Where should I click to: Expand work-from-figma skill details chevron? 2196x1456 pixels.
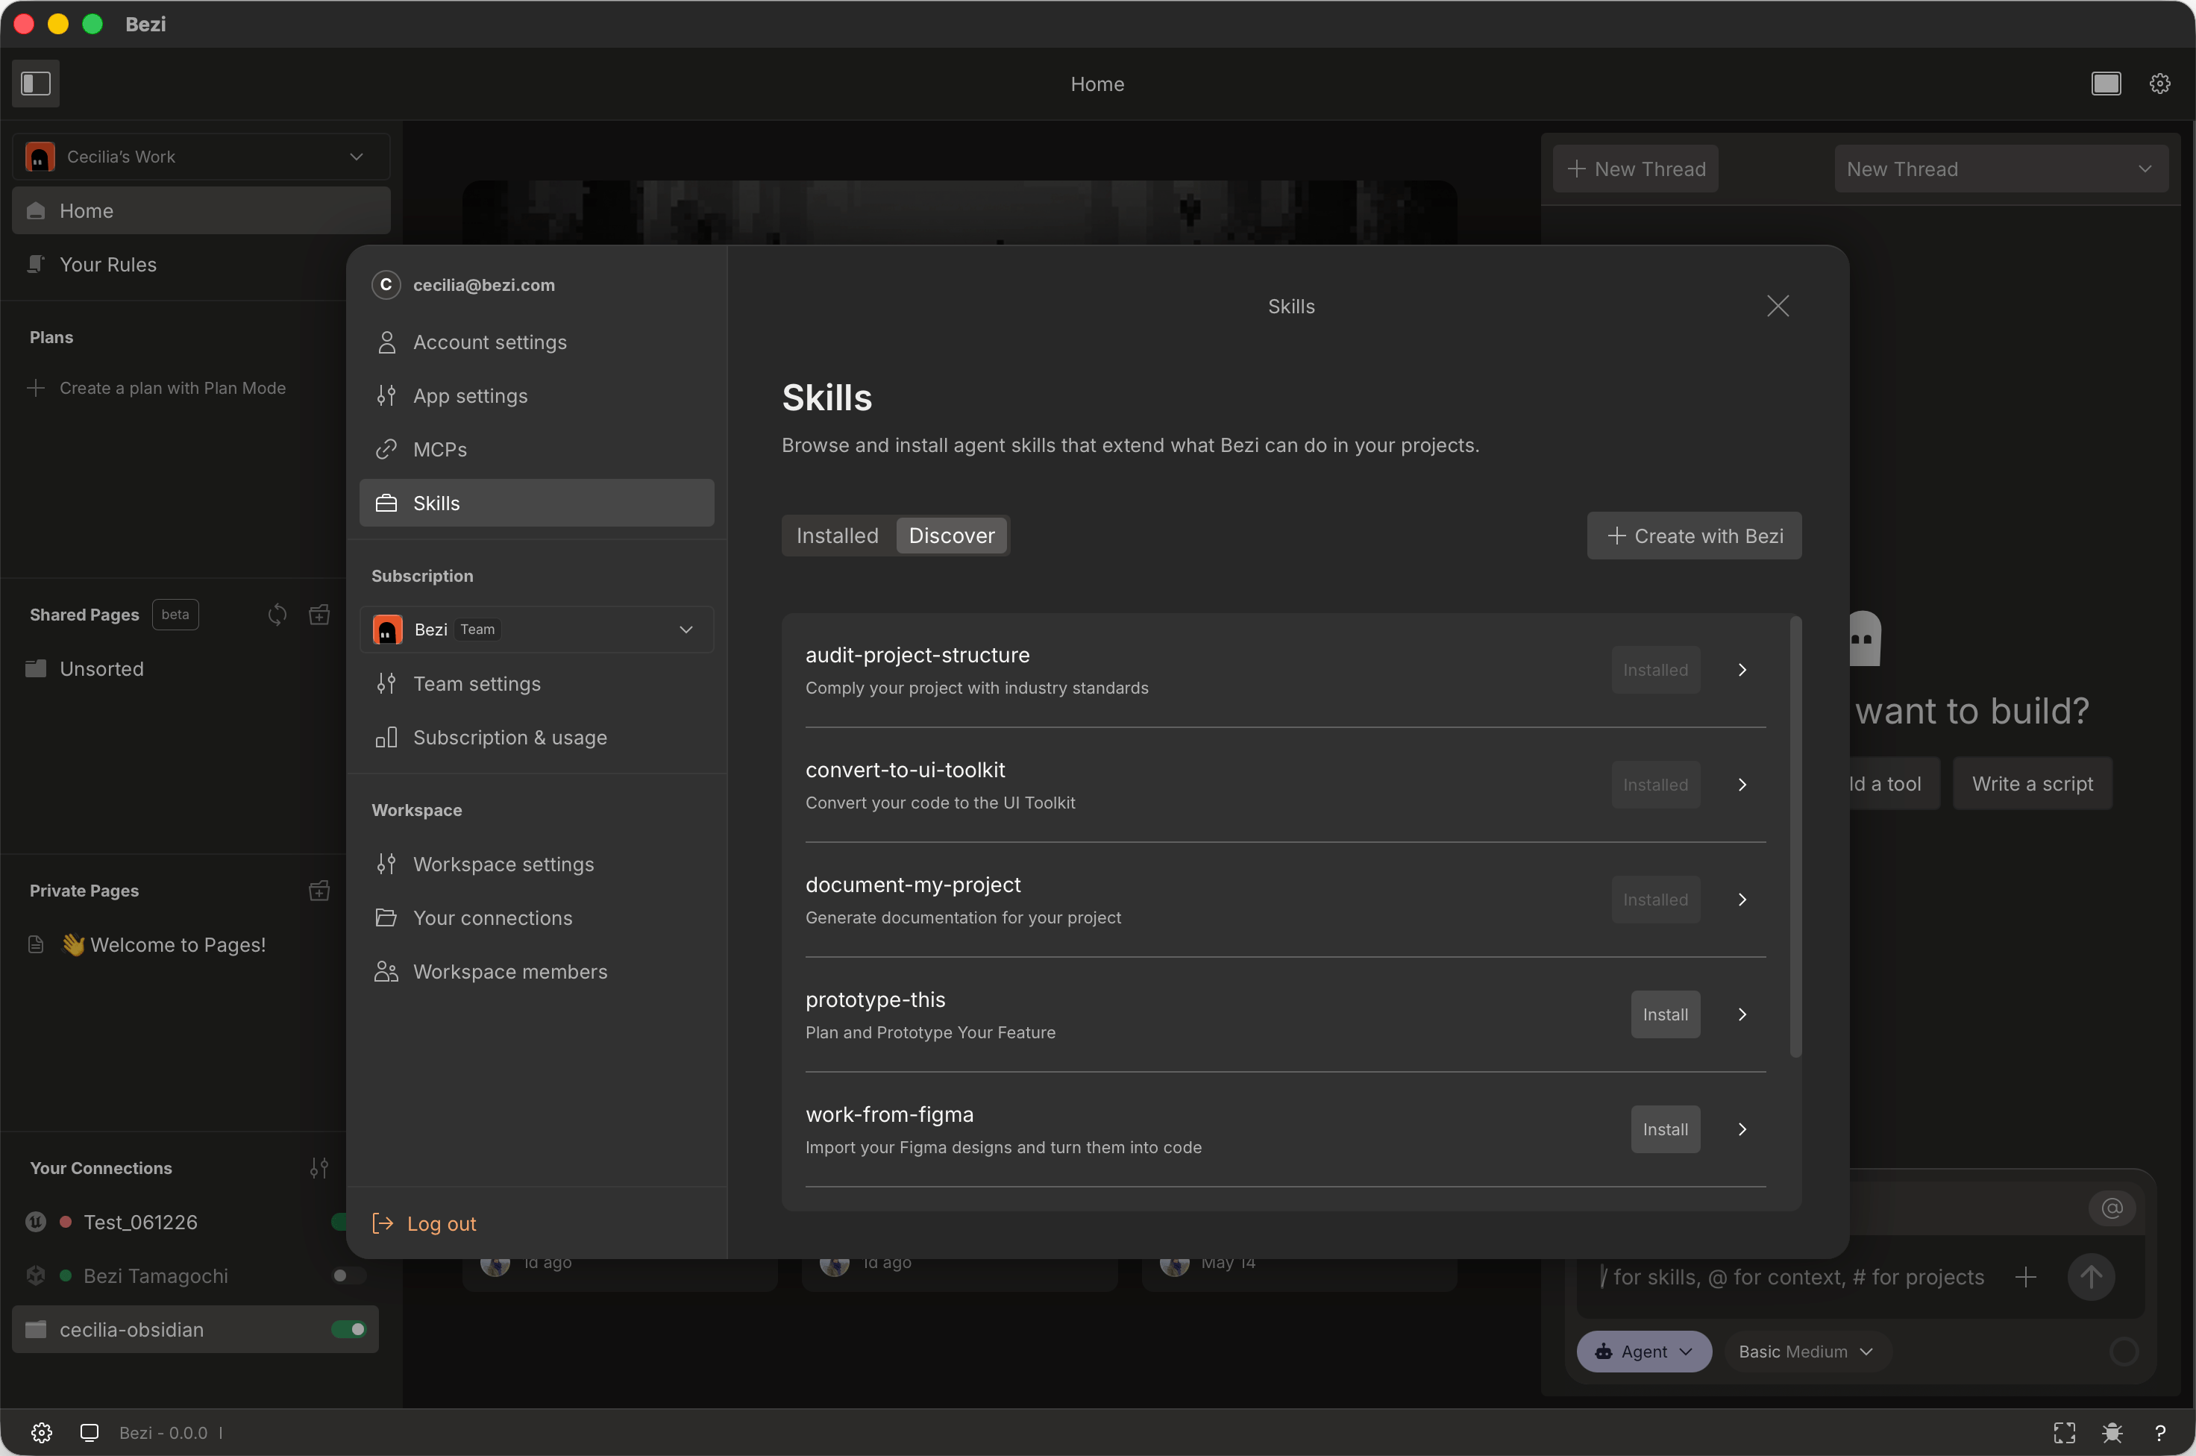pyautogui.click(x=1742, y=1129)
